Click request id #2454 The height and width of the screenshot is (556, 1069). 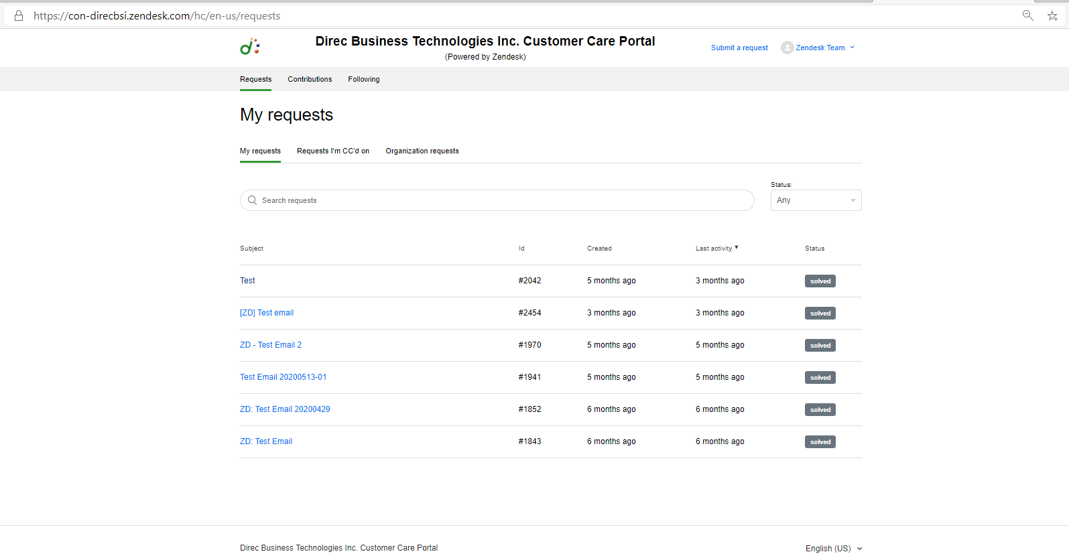(529, 313)
